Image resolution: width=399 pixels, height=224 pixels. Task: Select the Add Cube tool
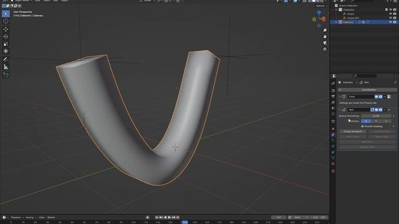pos(6,75)
